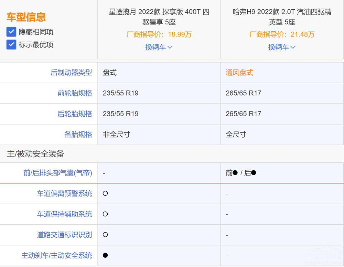Open 换辆车 dropdown under 星途揽月
Viewport: 344px width, 267px height.
[x=159, y=47]
